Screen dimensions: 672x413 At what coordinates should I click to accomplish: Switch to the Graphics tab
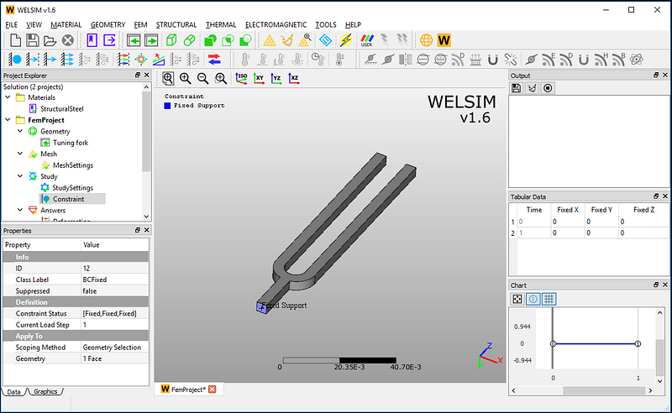(46, 392)
